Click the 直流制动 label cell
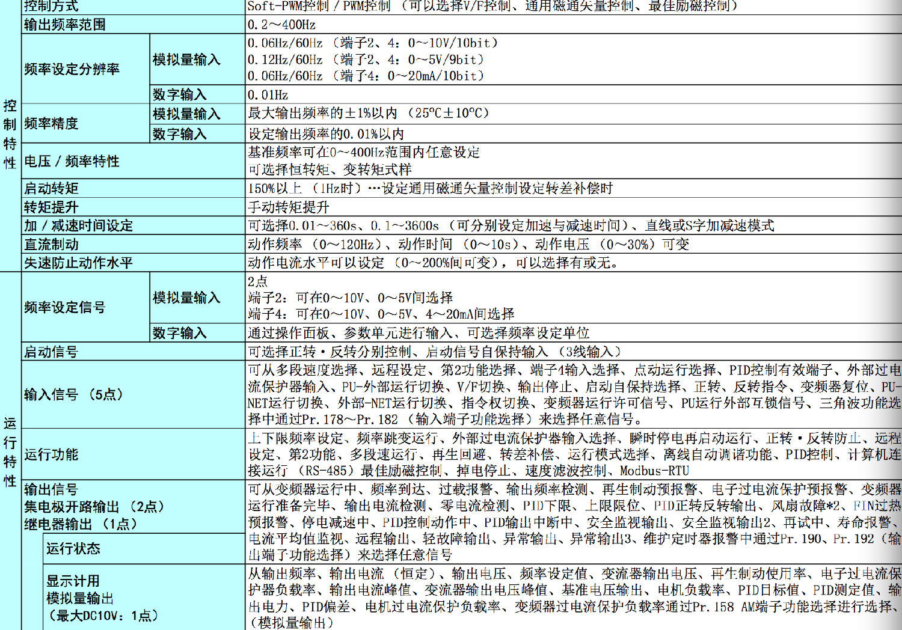902x630 pixels. 133,244
